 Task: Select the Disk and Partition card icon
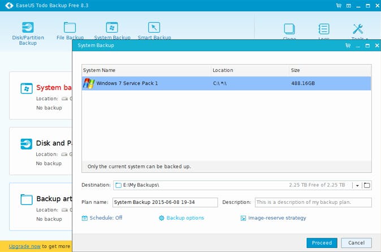(x=26, y=144)
